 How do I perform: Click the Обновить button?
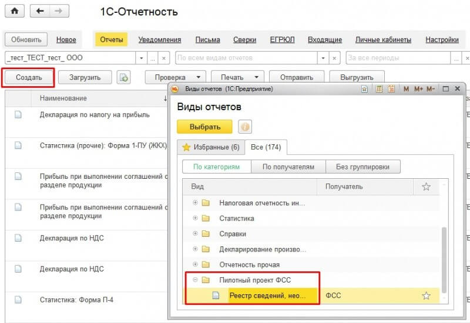[26, 40]
